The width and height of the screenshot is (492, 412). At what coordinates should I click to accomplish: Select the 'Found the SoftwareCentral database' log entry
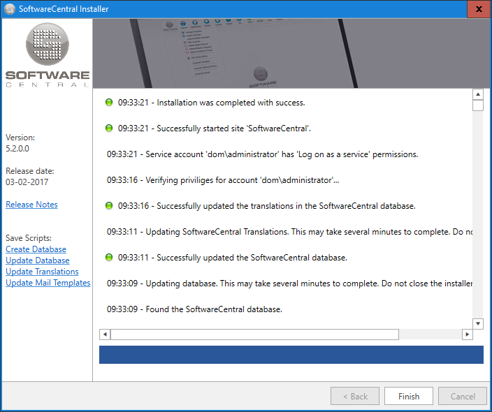pos(194,309)
